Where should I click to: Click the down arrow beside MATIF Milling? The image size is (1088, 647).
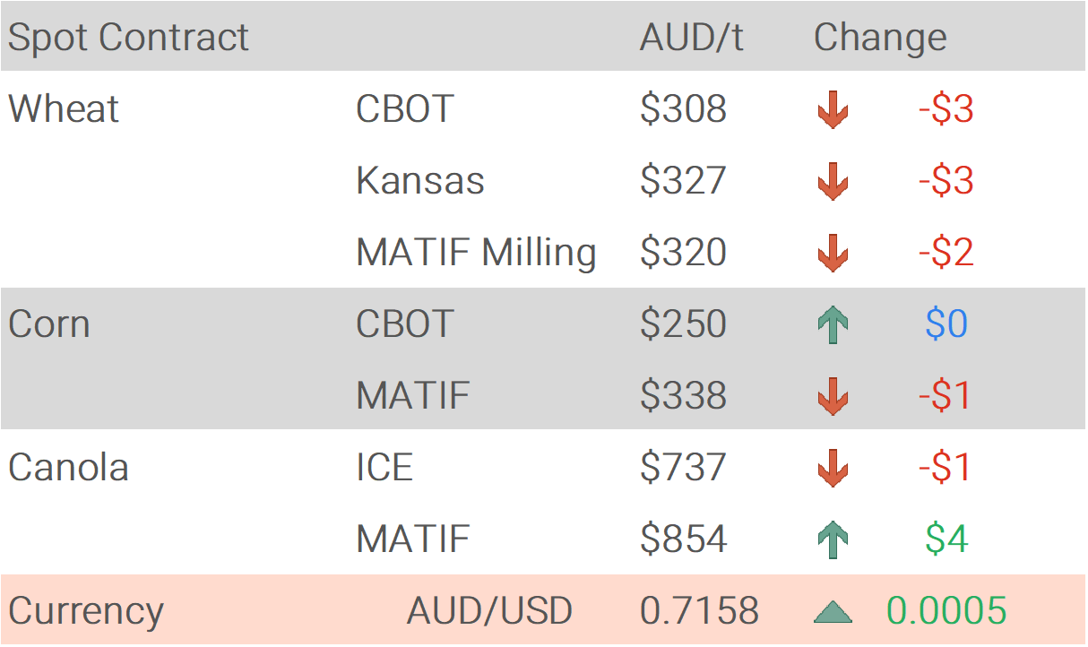coord(833,254)
